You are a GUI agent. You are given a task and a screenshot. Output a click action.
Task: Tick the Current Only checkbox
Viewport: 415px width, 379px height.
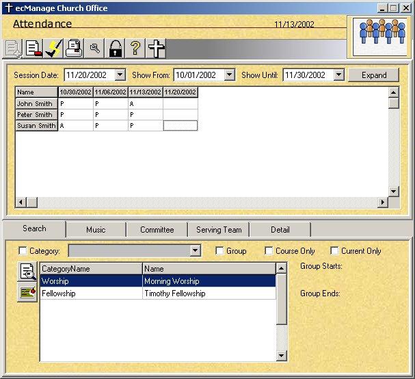click(x=334, y=251)
